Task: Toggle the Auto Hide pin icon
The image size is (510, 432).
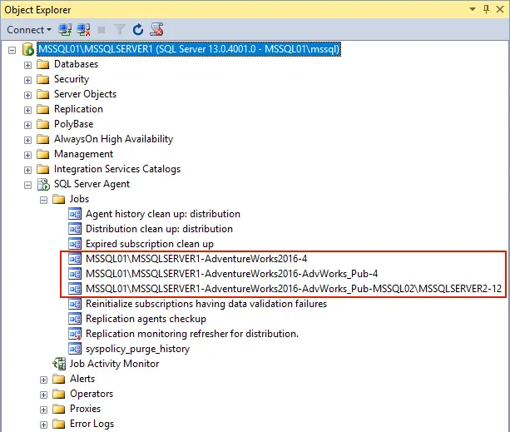Action: pos(486,9)
